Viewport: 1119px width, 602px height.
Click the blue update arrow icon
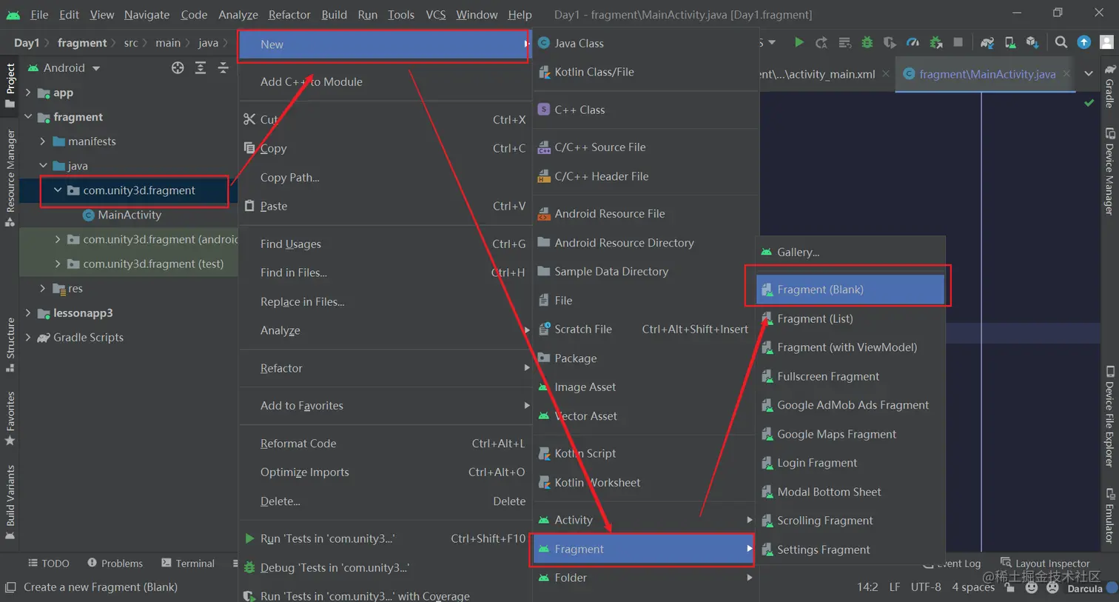point(1083,43)
